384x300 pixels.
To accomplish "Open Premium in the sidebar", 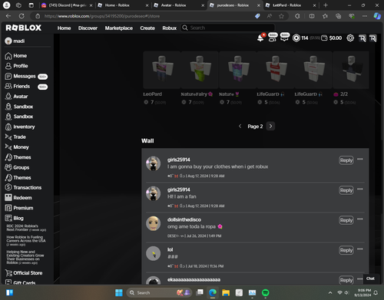I will point(19,208).
